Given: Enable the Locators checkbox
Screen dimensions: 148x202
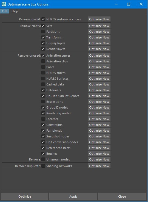Looking at the screenshot, I should point(43,119).
